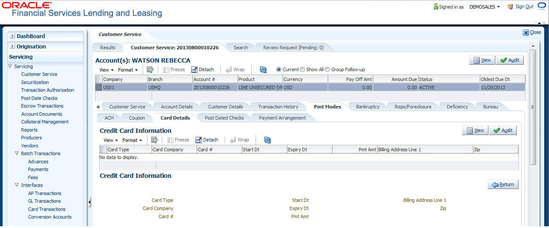Open the Repo/Foreclosure sub-tab
The image size is (549, 228).
pyautogui.click(x=413, y=107)
